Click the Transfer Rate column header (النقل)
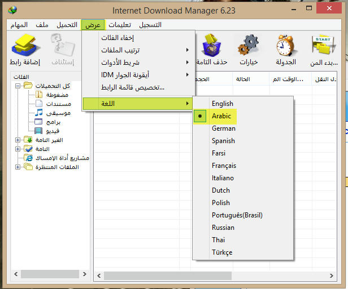The image size is (348, 289). (x=324, y=79)
